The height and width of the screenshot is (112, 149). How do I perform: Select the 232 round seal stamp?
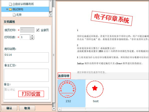[x=67, y=89]
